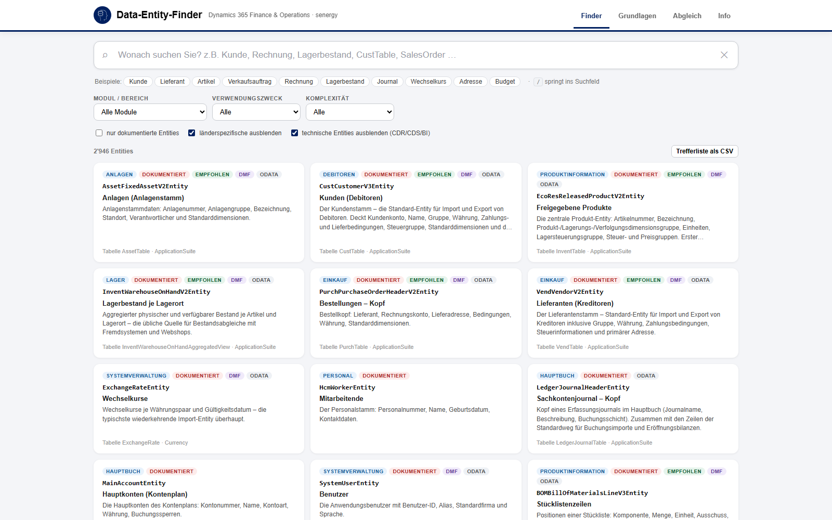Open the LedgerJournalHeaderEntity card title
This screenshot has height=520, width=832.
click(583, 387)
